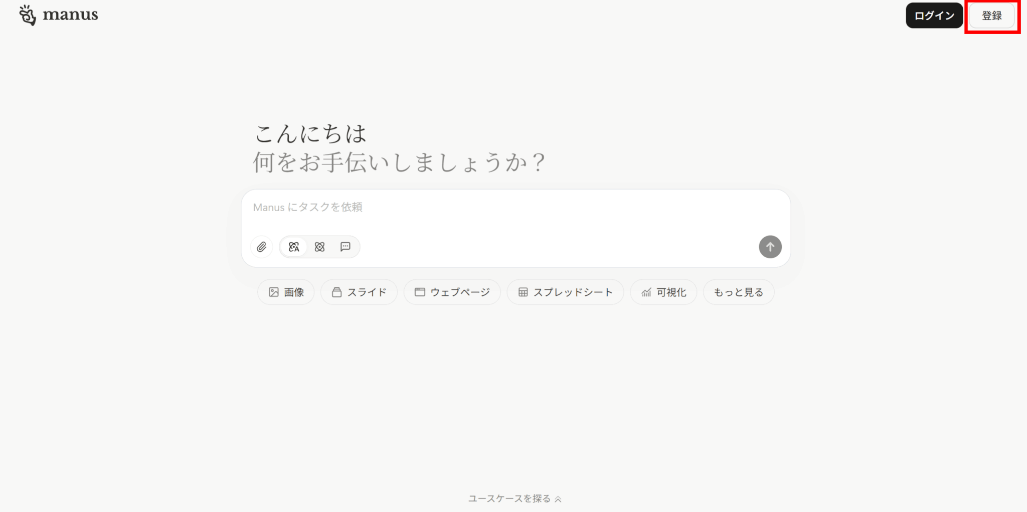1027x512 pixels.
Task: Send the task with the up-arrow button
Action: [770, 247]
